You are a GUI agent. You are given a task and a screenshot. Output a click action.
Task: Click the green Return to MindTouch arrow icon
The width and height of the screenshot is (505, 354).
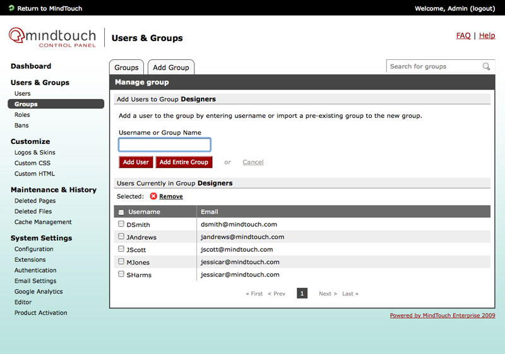(x=11, y=8)
